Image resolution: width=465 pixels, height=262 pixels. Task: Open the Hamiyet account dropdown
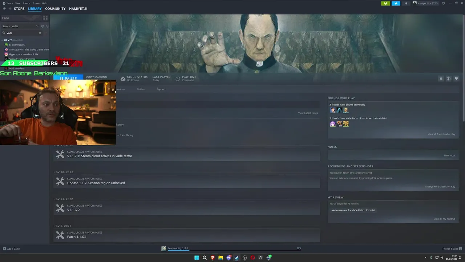click(425, 3)
